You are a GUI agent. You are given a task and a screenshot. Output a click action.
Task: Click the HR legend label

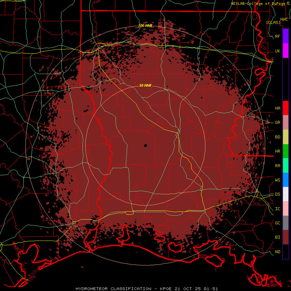277,151
